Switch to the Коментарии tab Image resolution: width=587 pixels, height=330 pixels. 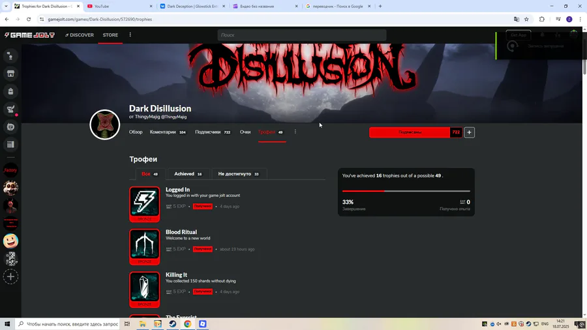[168, 132]
